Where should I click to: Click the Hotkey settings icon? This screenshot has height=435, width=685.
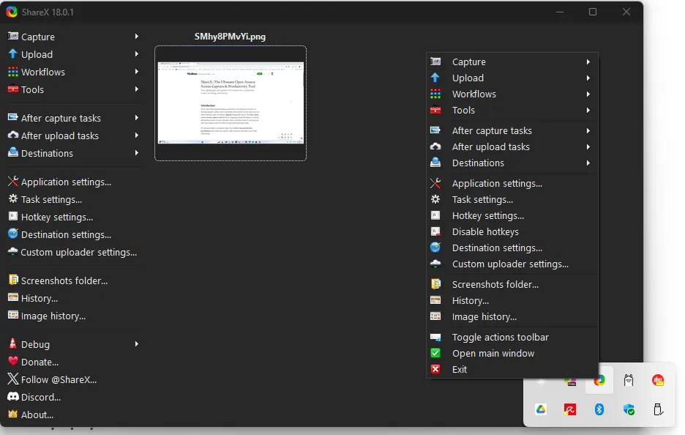tap(12, 217)
